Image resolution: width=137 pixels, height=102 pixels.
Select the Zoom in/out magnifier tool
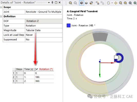coord(121,3)
